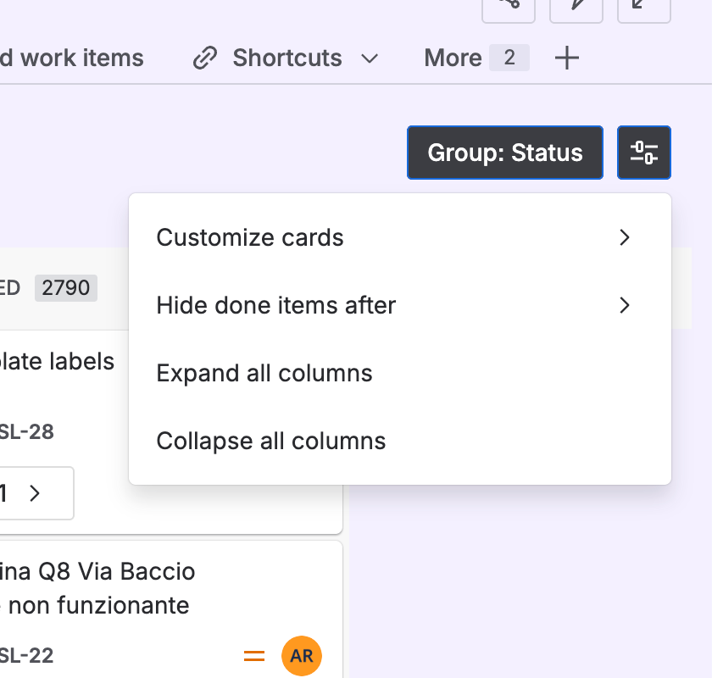Open work item SL-28 key

25,432
